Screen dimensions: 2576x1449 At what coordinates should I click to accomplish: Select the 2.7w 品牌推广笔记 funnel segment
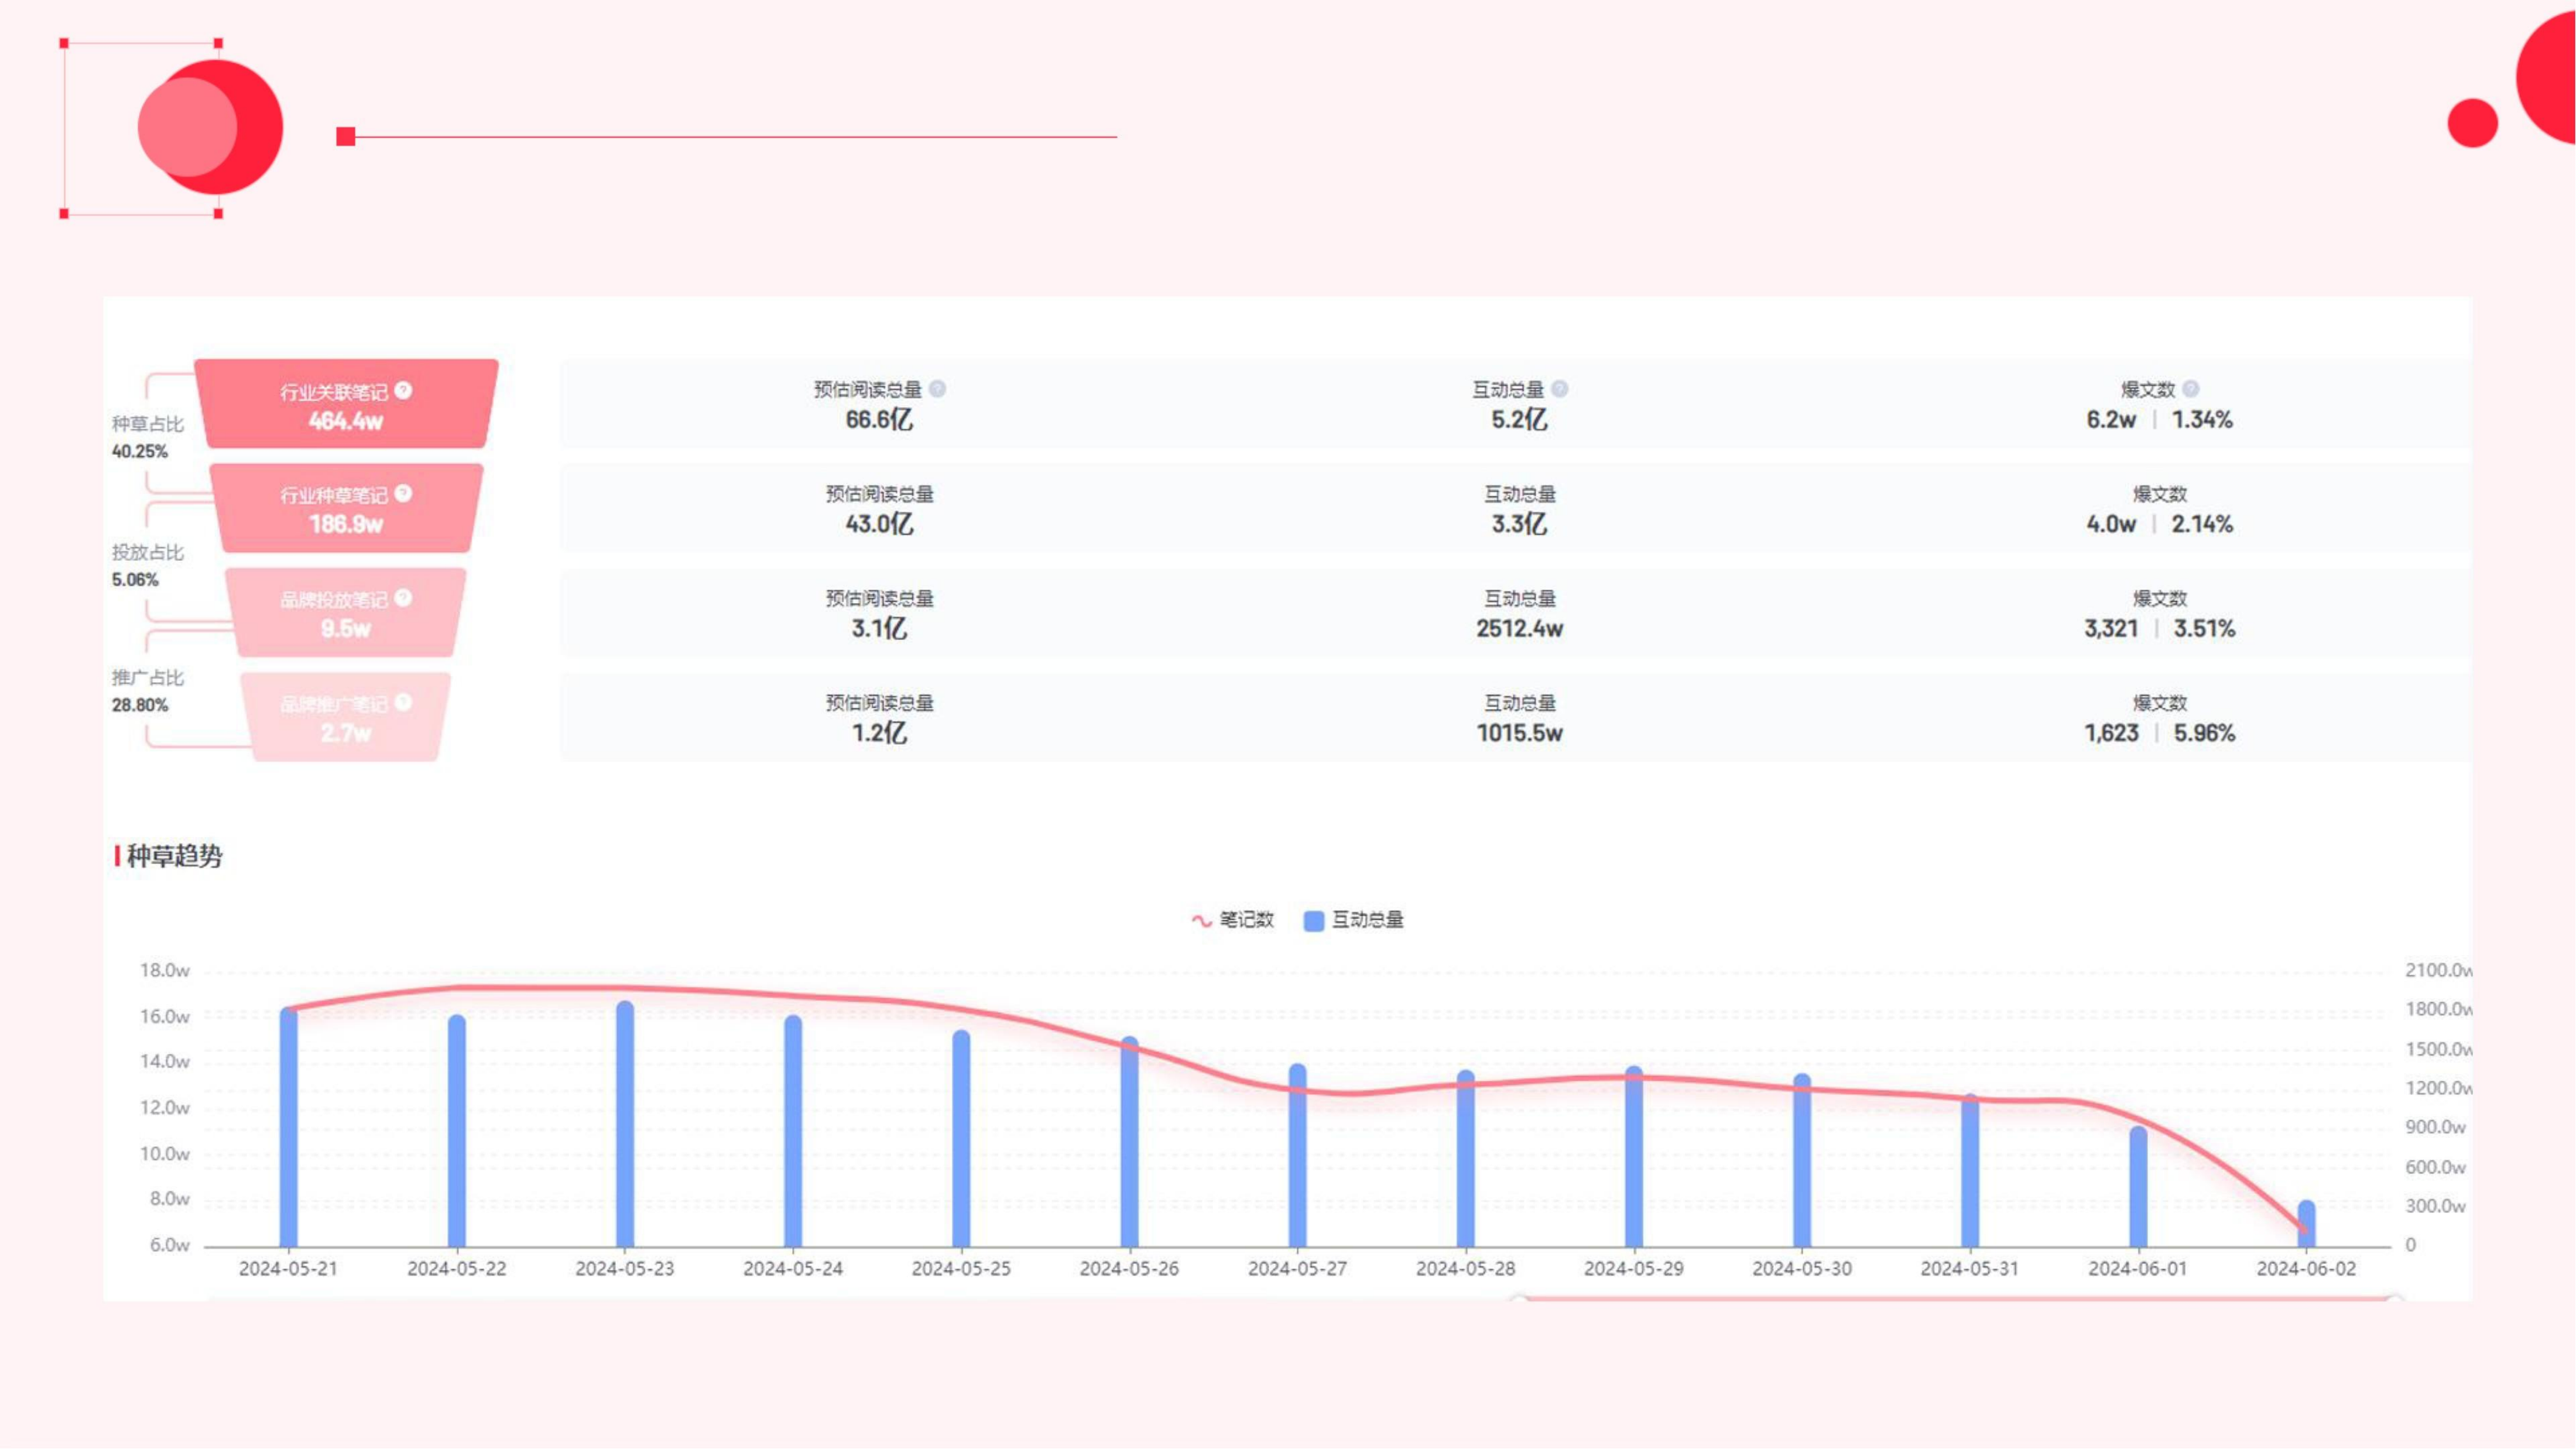(346, 732)
